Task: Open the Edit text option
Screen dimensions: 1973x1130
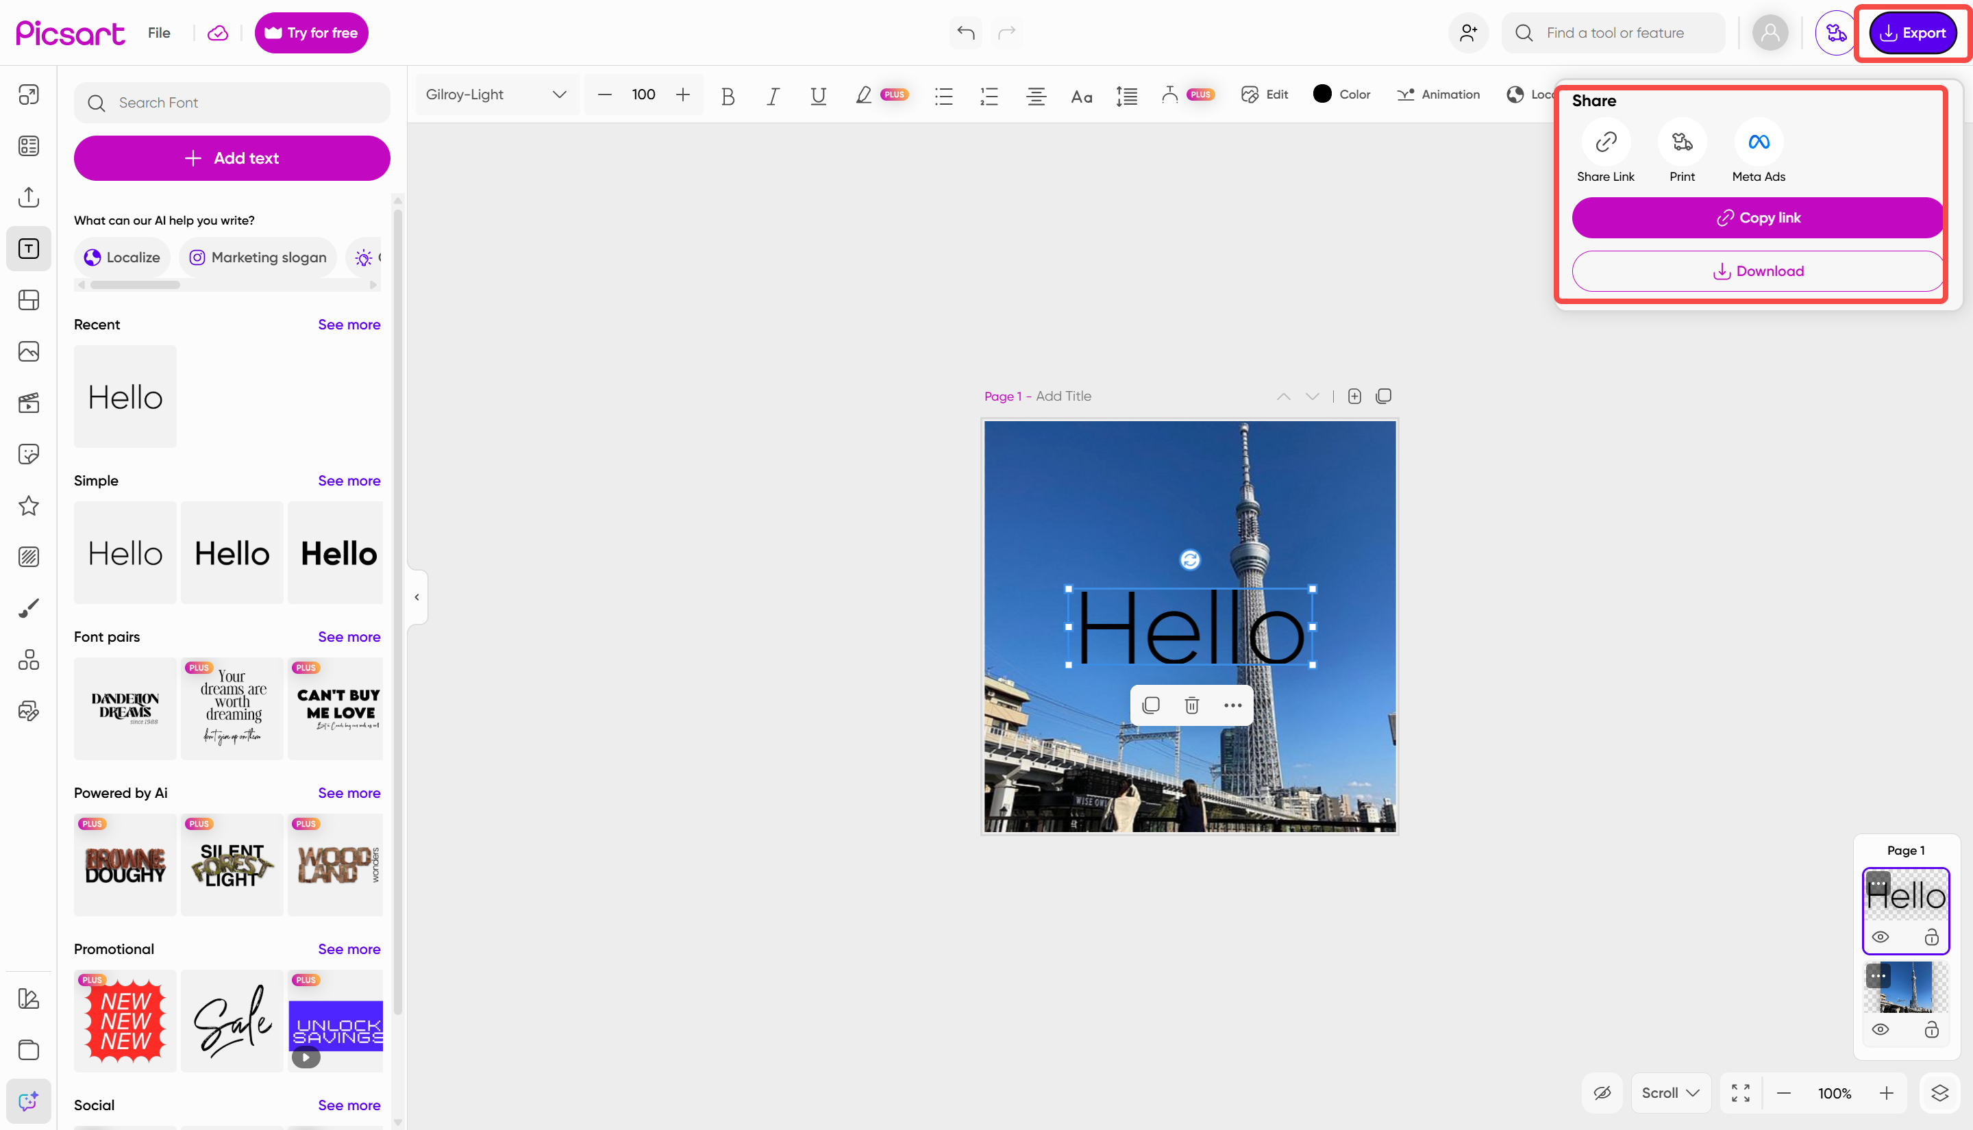Action: [1265, 95]
